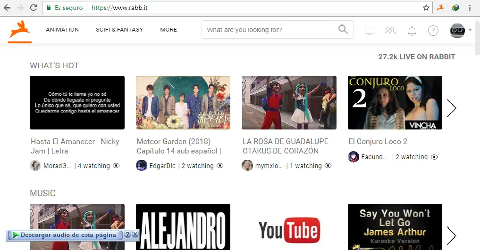Screen dimensions: 480x250
Task: Open Meteor Garden cast thumbnail
Action: pyautogui.click(x=183, y=103)
